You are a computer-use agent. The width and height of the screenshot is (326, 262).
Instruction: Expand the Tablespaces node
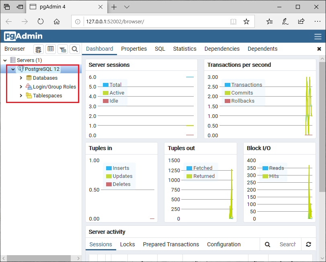[x=21, y=95]
